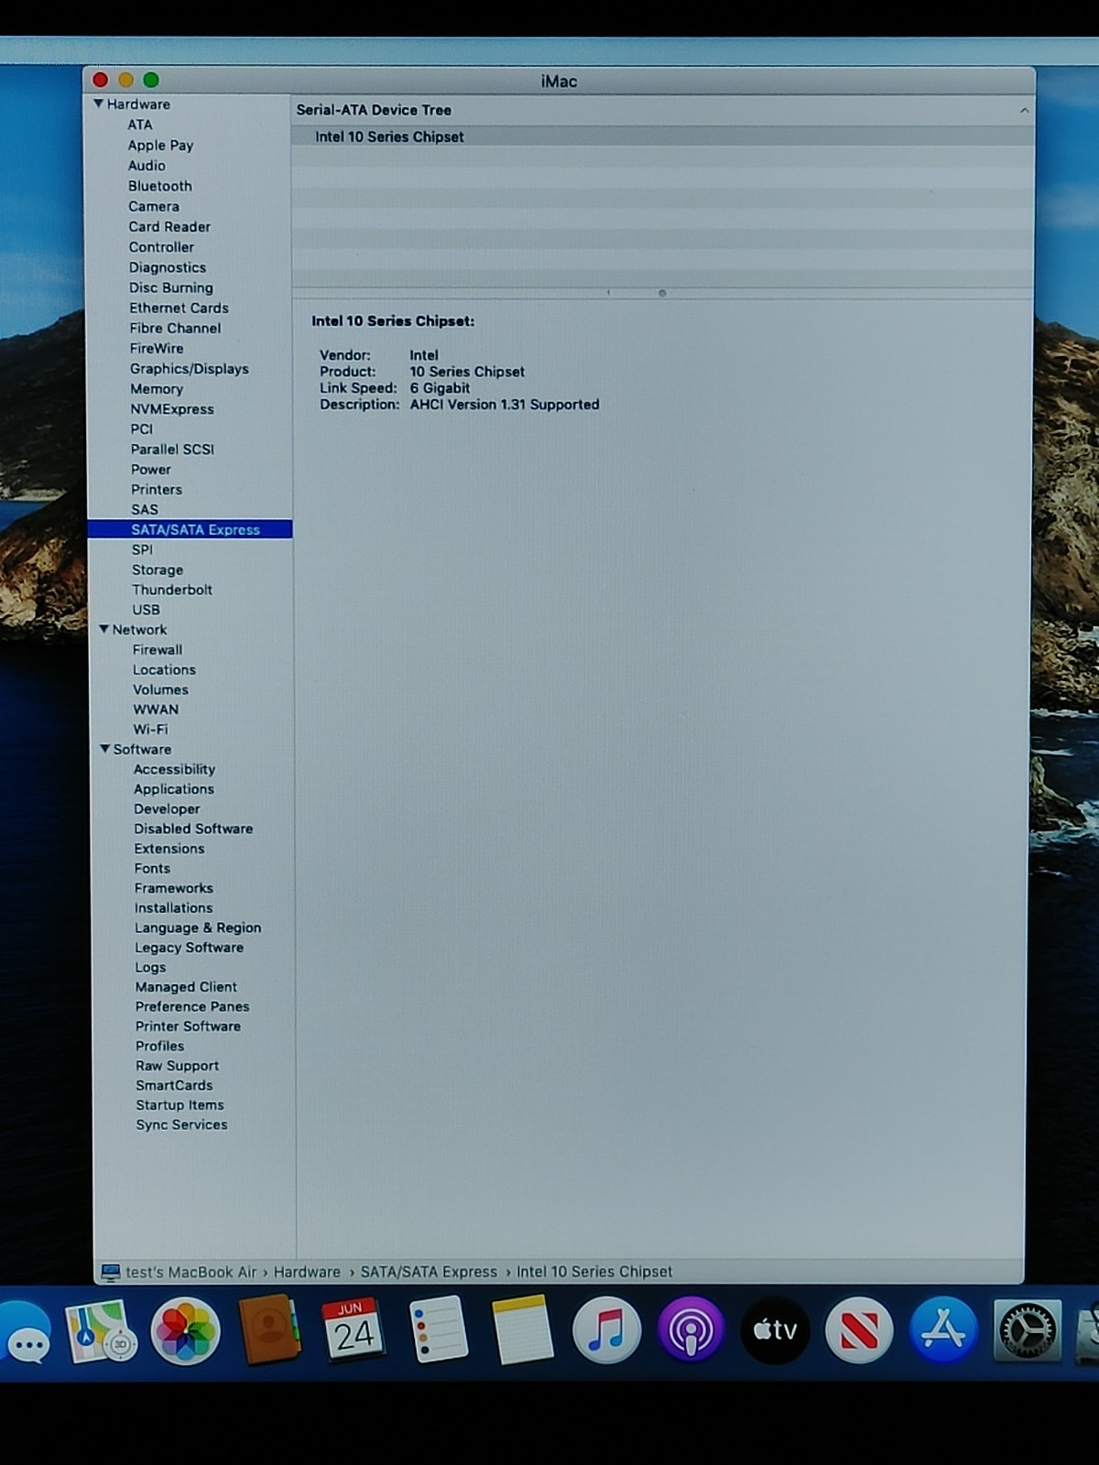Grab the split pane divider handle
The image size is (1099, 1465).
662,294
